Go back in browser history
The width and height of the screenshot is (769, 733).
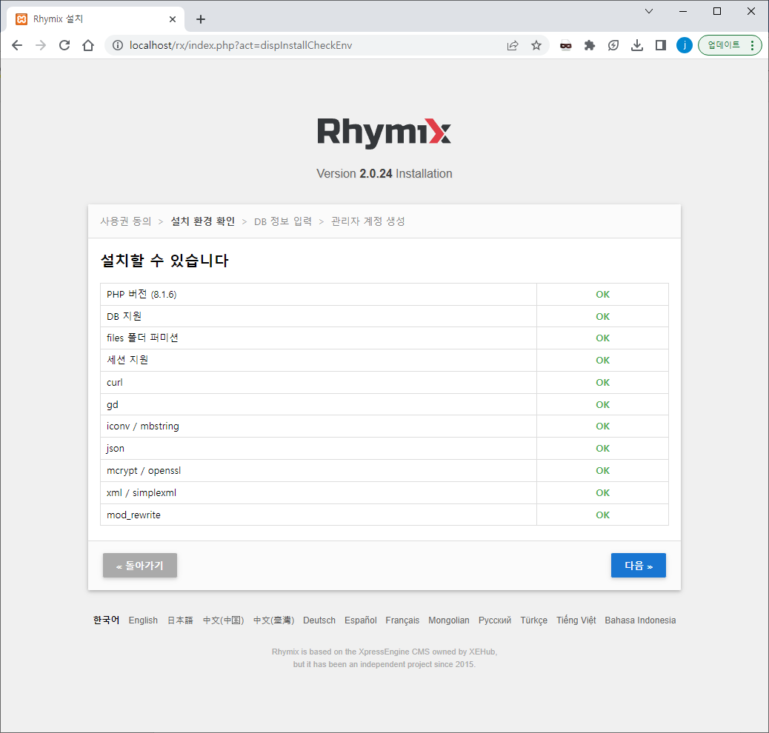[x=17, y=46]
